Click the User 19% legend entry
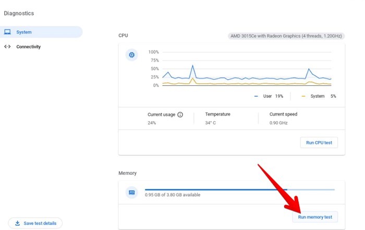Viewport: 365px width, 230px height. tap(269, 96)
